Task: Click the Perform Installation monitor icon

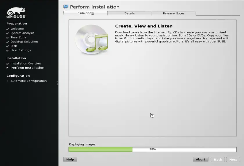Action: (66, 7)
